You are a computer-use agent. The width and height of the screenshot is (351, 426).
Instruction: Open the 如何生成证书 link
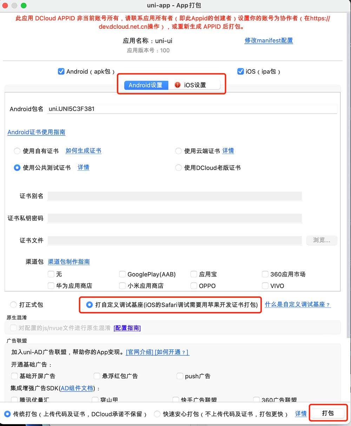[84, 151]
